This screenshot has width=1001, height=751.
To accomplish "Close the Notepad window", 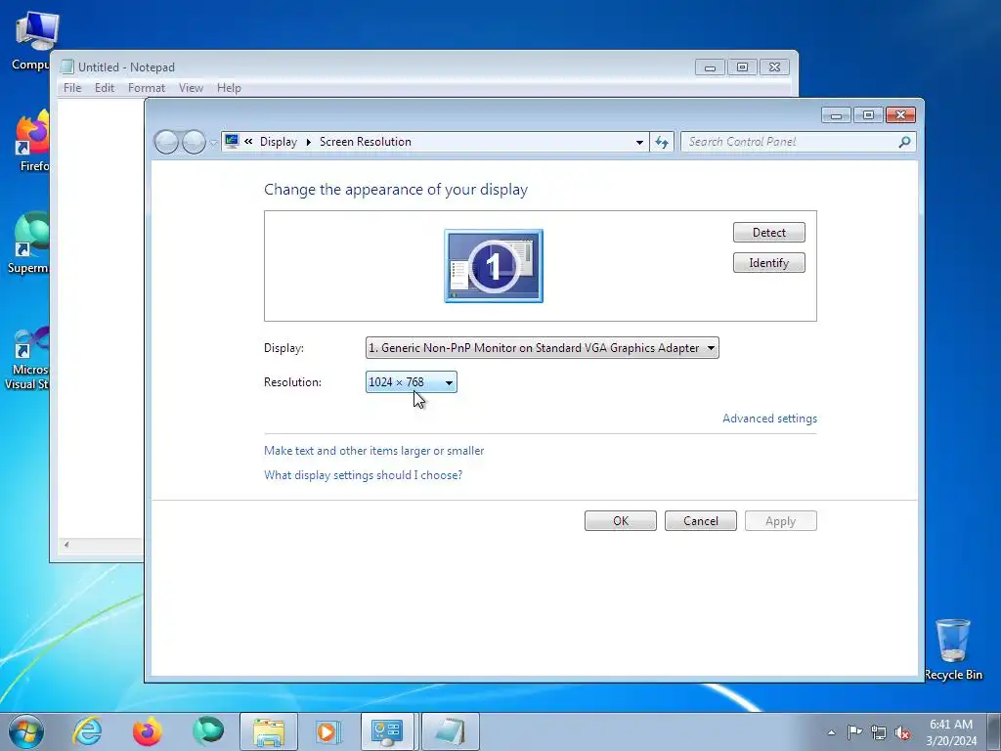I will coord(774,67).
